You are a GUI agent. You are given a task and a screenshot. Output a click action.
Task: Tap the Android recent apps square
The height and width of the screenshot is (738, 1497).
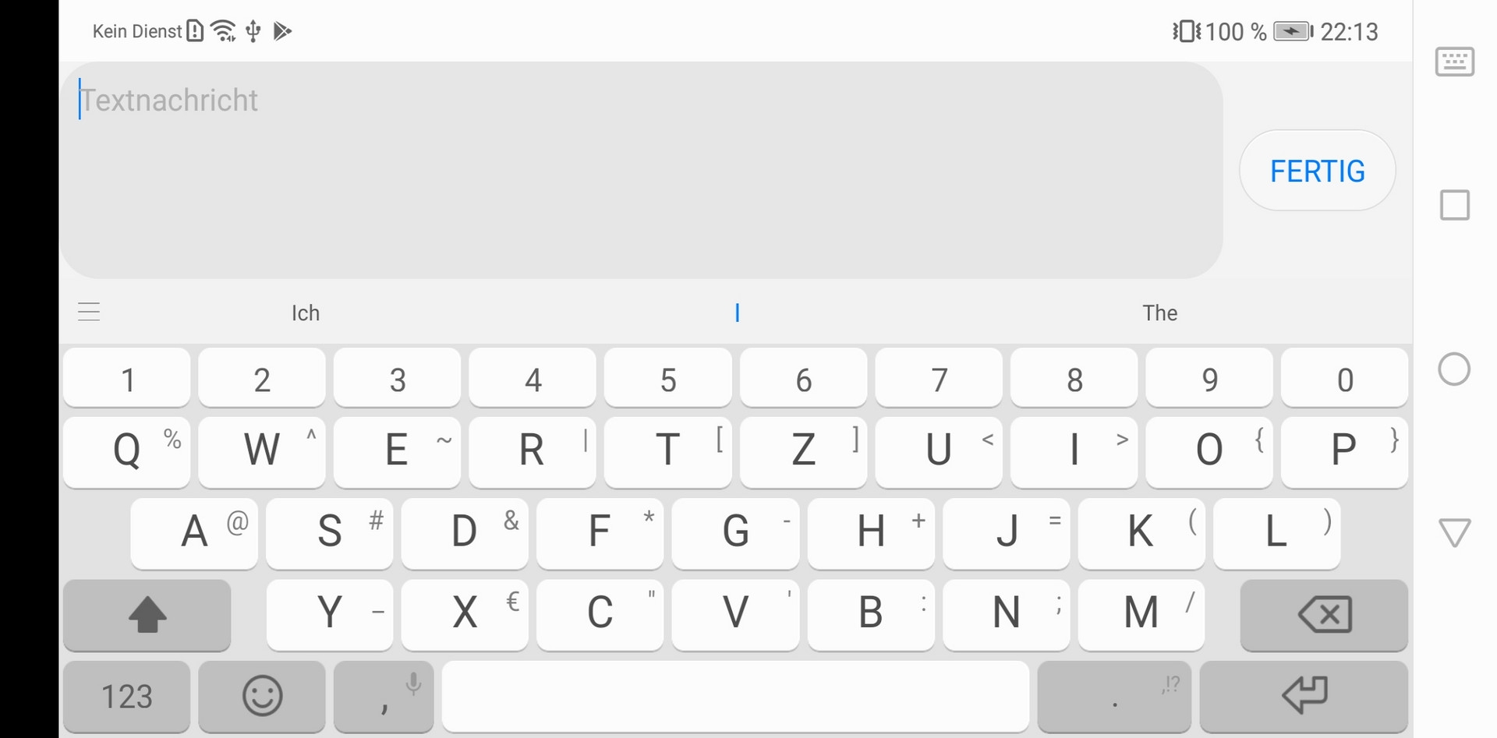click(1455, 205)
